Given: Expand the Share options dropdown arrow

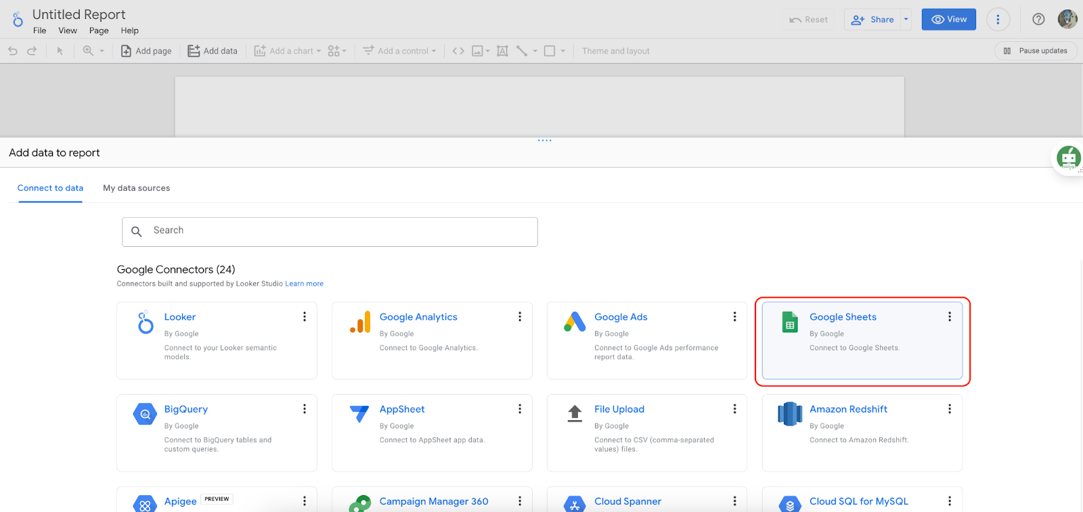Looking at the screenshot, I should click(906, 20).
